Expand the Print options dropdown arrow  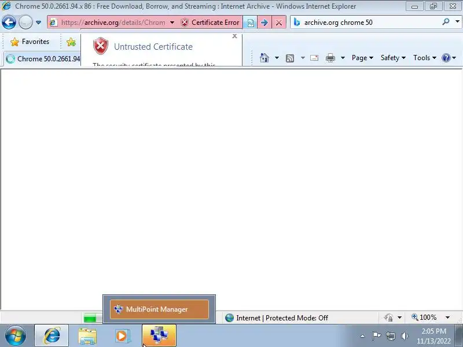pyautogui.click(x=343, y=58)
